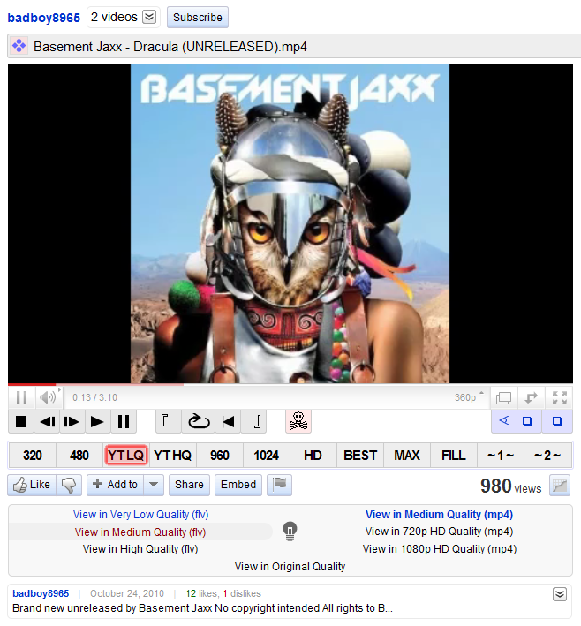Step one frame forward
581x626 pixels.
tap(72, 421)
